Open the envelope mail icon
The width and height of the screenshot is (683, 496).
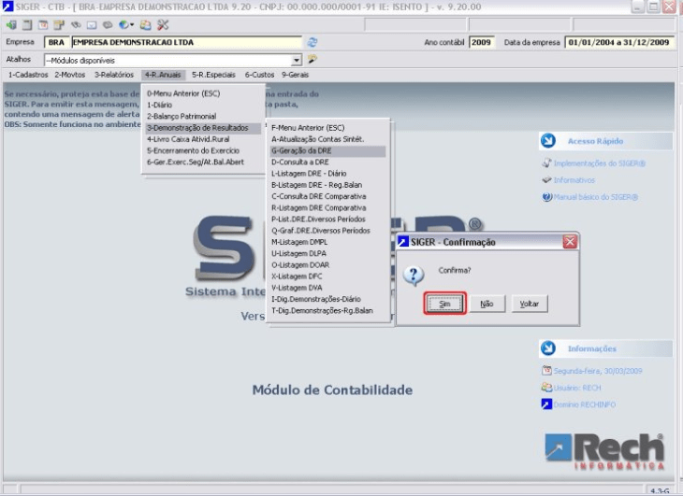pyautogui.click(x=92, y=25)
